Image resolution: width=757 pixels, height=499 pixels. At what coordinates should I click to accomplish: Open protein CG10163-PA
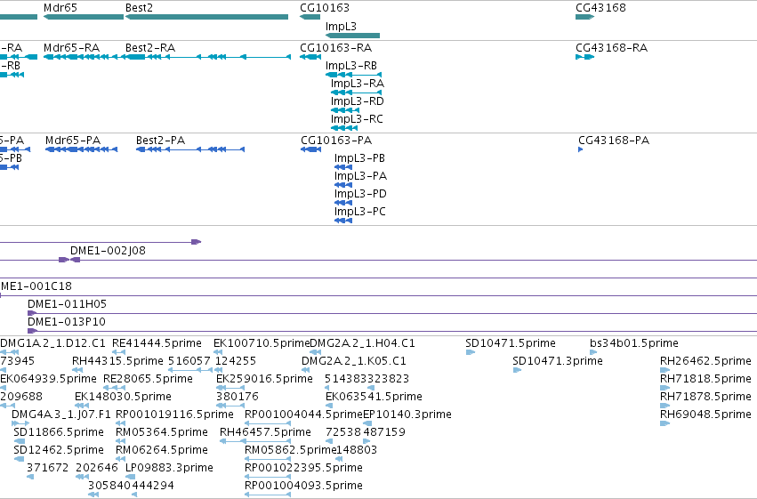(x=336, y=141)
